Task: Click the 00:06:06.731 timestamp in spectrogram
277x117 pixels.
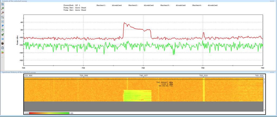Action: 166,86
